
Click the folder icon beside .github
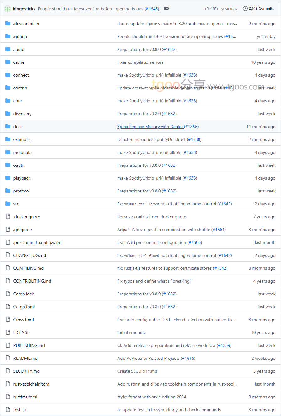[x=8, y=36]
